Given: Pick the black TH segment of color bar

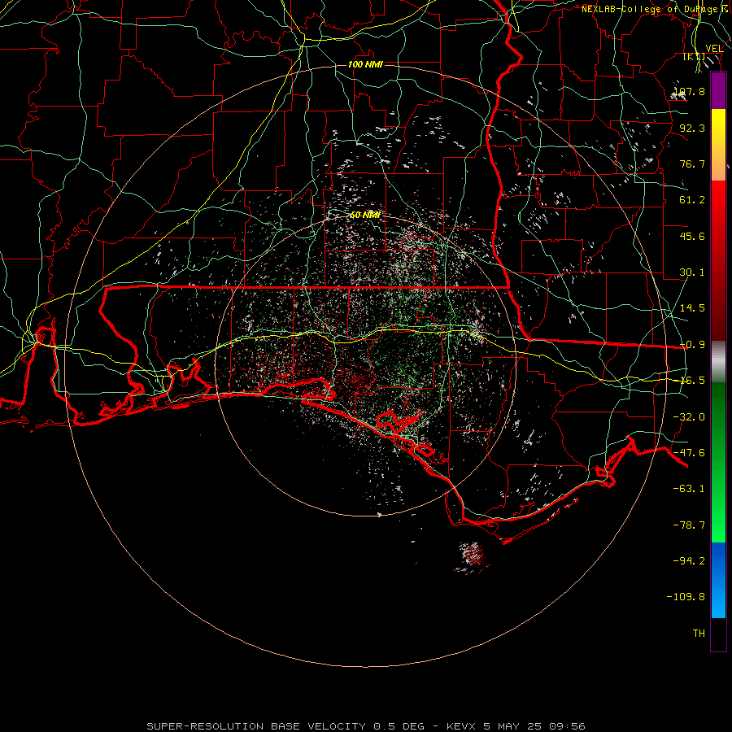Looking at the screenshot, I should click(718, 634).
